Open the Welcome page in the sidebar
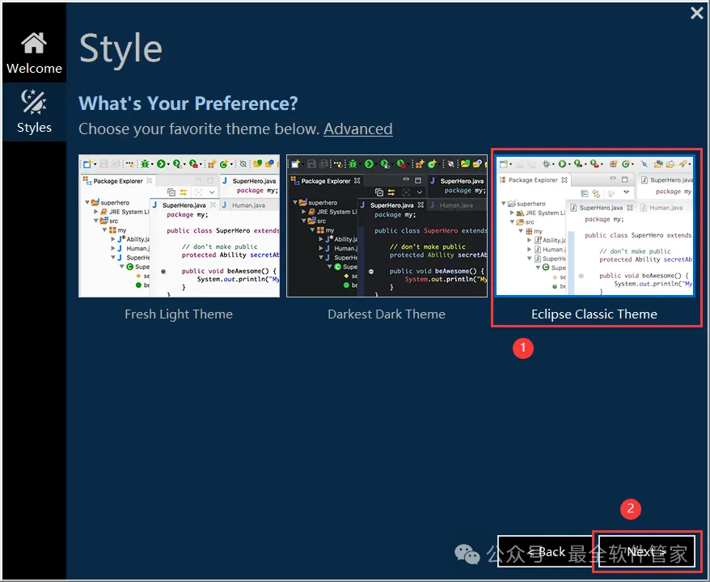Screen dimensions: 710x582 [34, 53]
